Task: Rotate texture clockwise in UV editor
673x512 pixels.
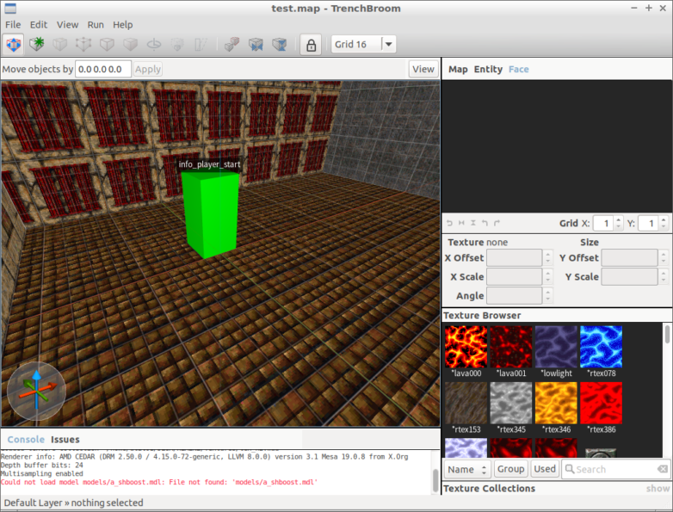Action: click(497, 223)
